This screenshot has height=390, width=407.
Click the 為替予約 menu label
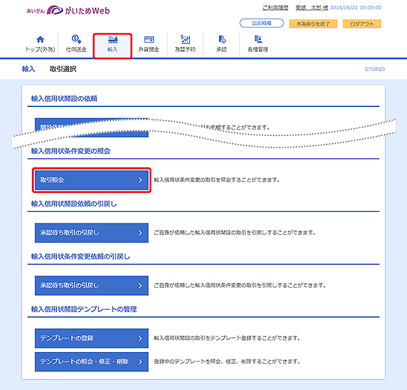(x=185, y=49)
